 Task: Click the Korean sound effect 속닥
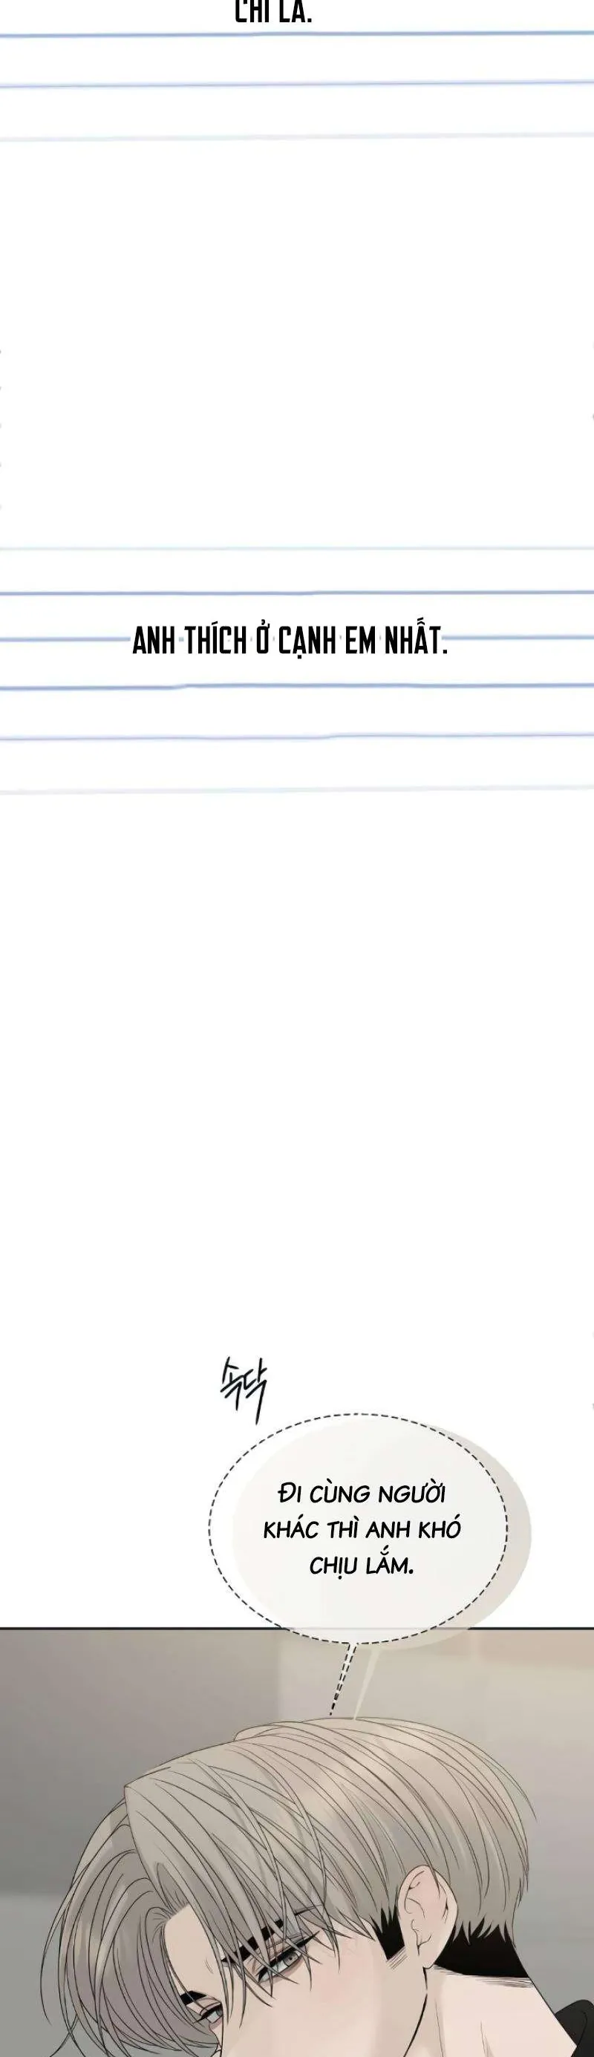click(243, 1392)
